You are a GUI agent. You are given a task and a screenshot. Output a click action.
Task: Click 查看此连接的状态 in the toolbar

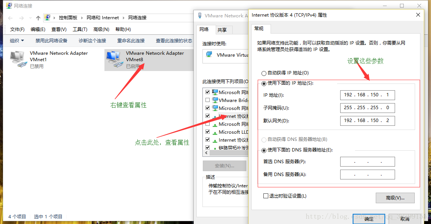pos(174,41)
